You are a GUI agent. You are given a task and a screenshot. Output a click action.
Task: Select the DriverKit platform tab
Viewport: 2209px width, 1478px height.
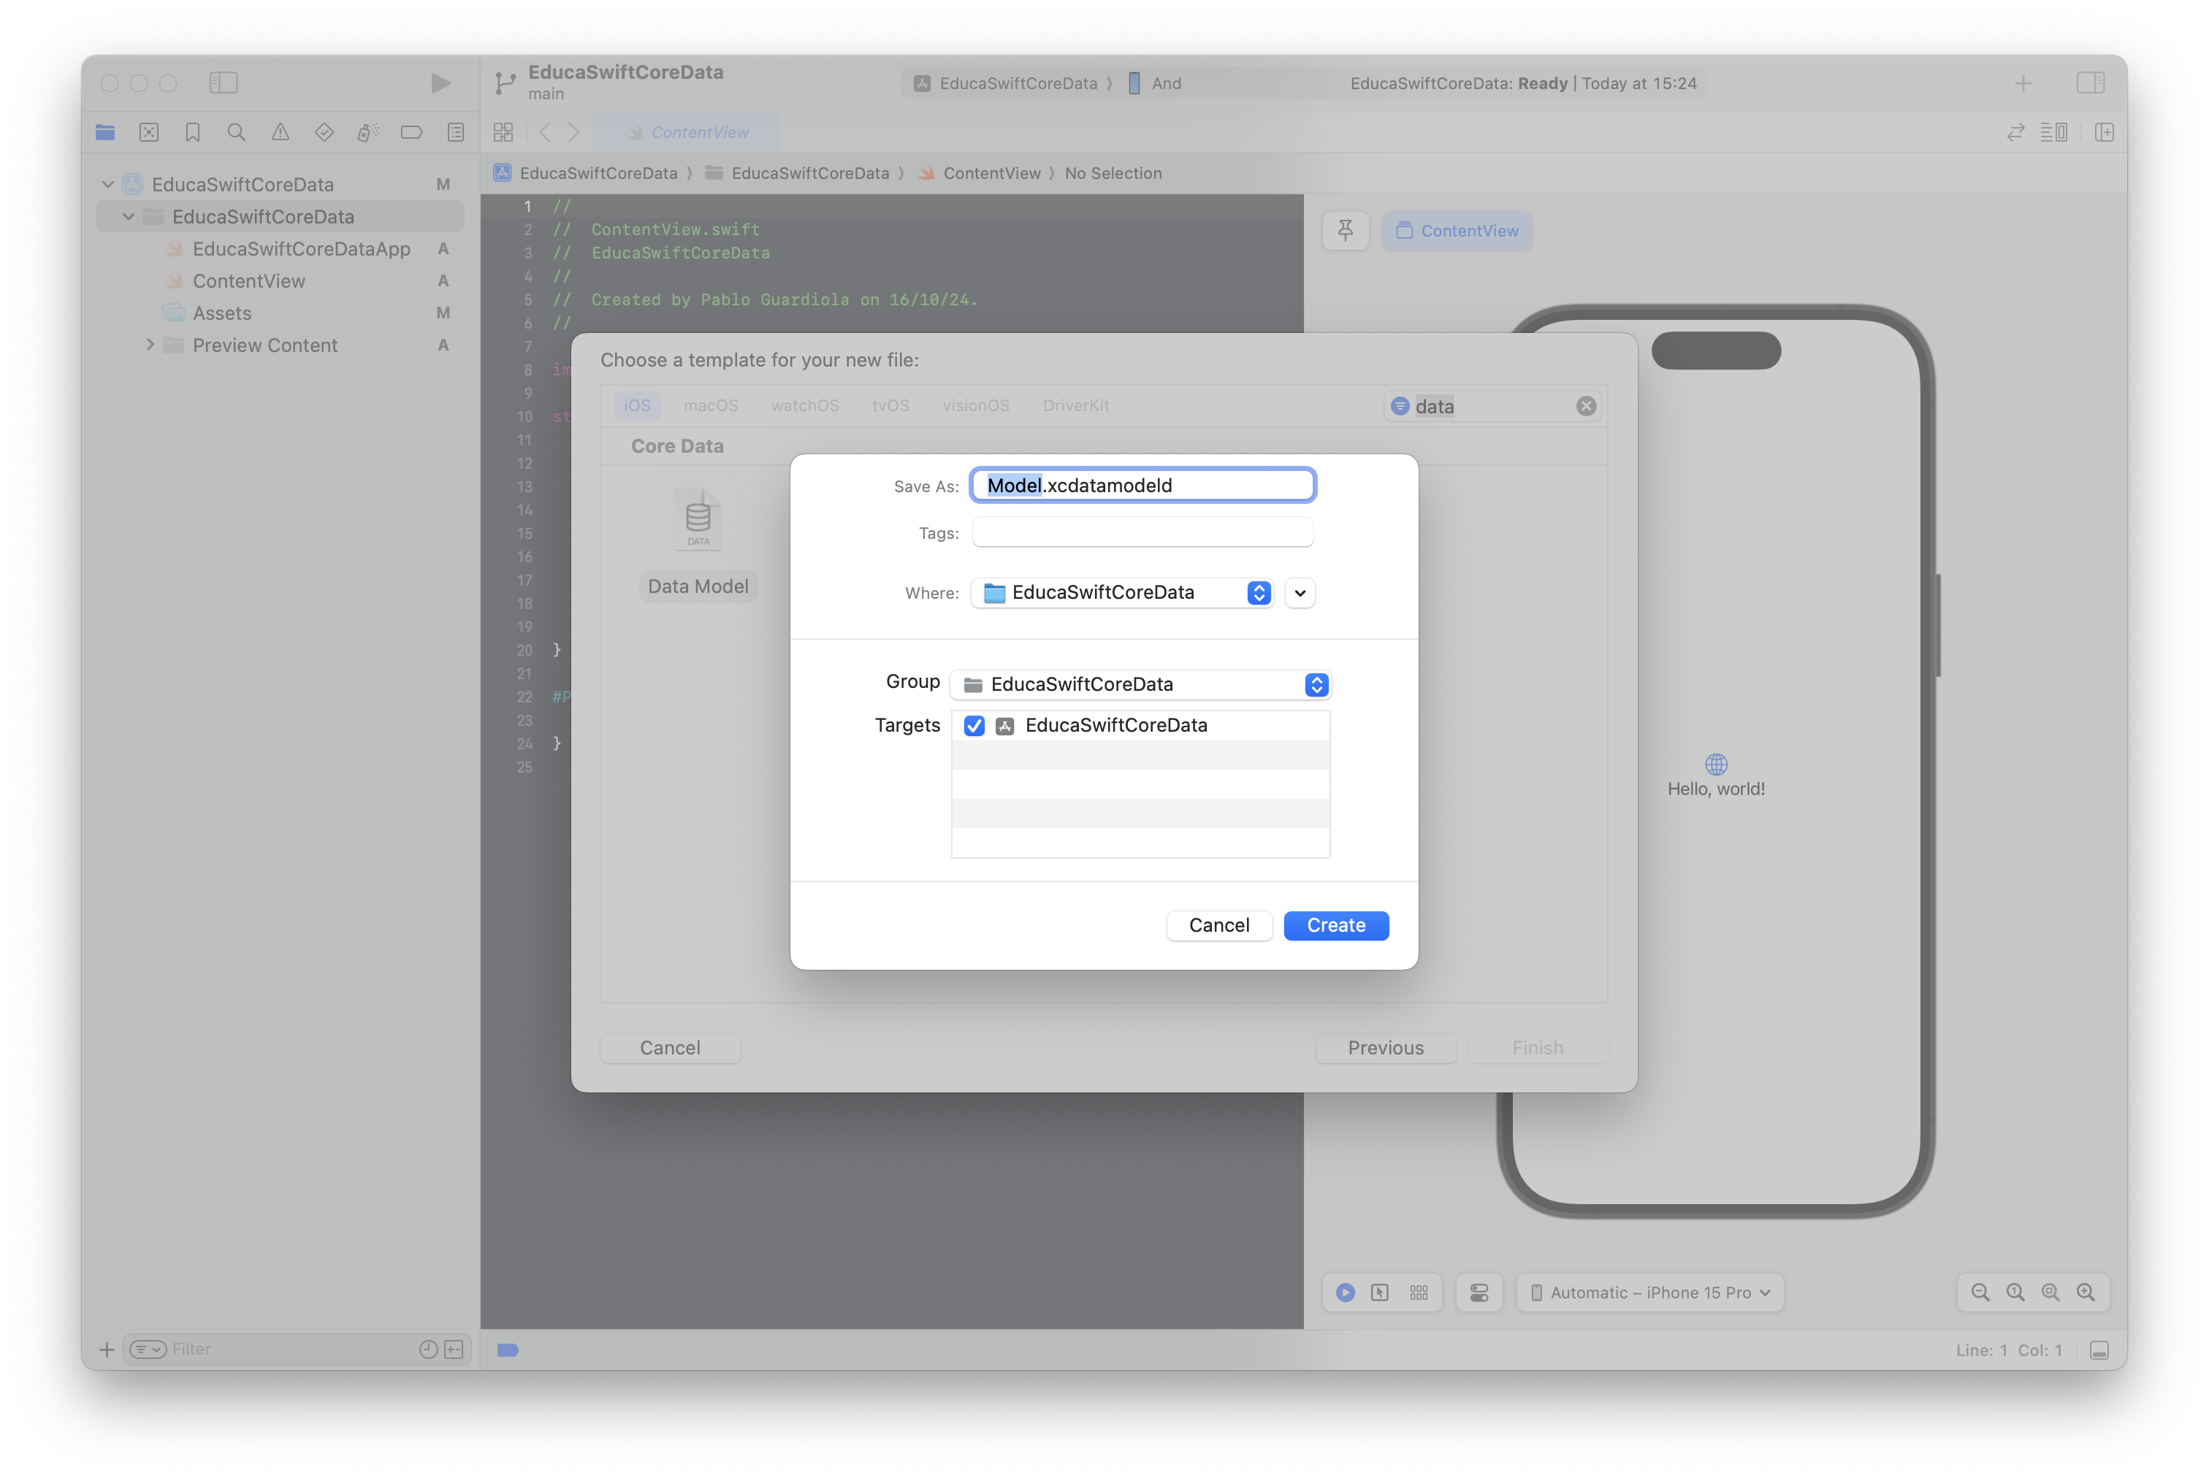click(1076, 405)
